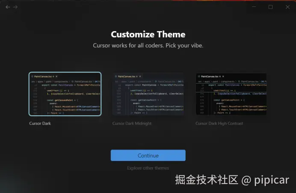The width and height of the screenshot is (296, 193).
Task: Maximize the setup window
Action: (x=270, y=7)
